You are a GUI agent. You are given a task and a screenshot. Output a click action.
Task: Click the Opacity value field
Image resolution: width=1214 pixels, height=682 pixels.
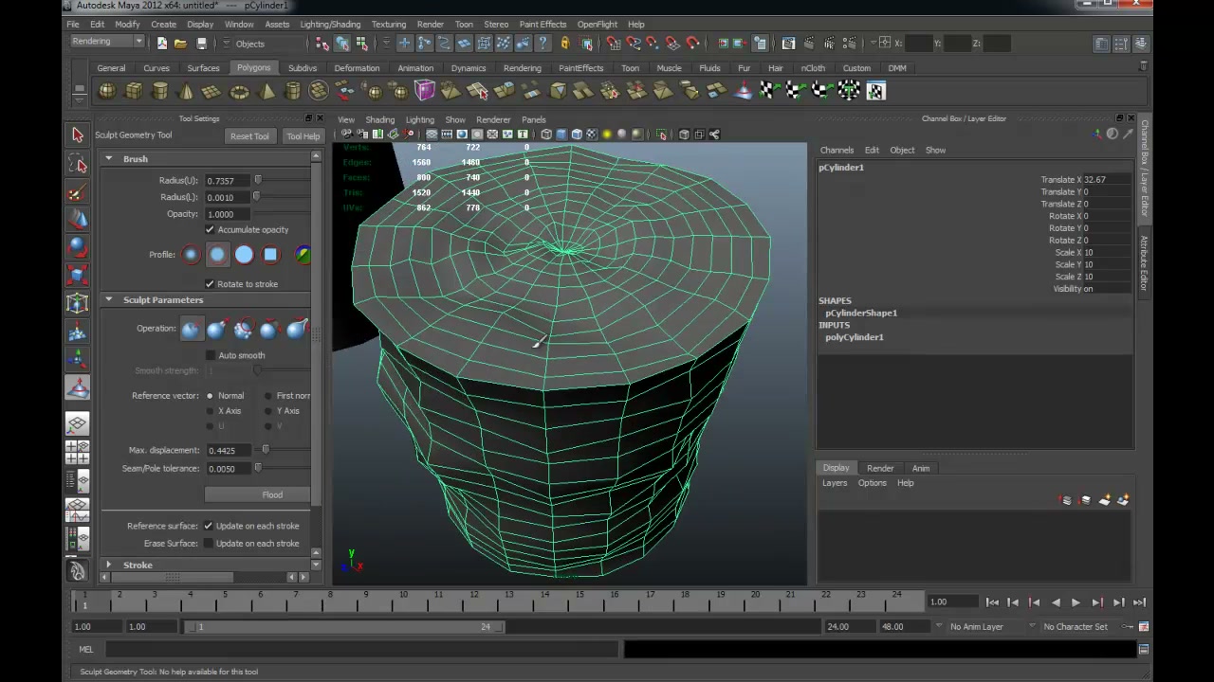[x=228, y=214]
